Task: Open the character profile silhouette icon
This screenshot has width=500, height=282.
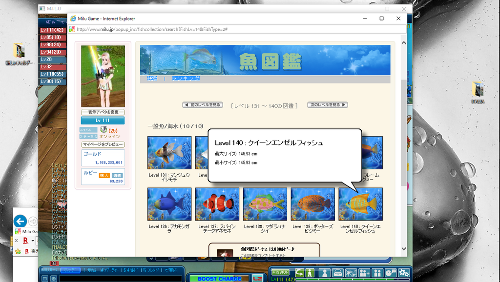Action: click(324, 273)
